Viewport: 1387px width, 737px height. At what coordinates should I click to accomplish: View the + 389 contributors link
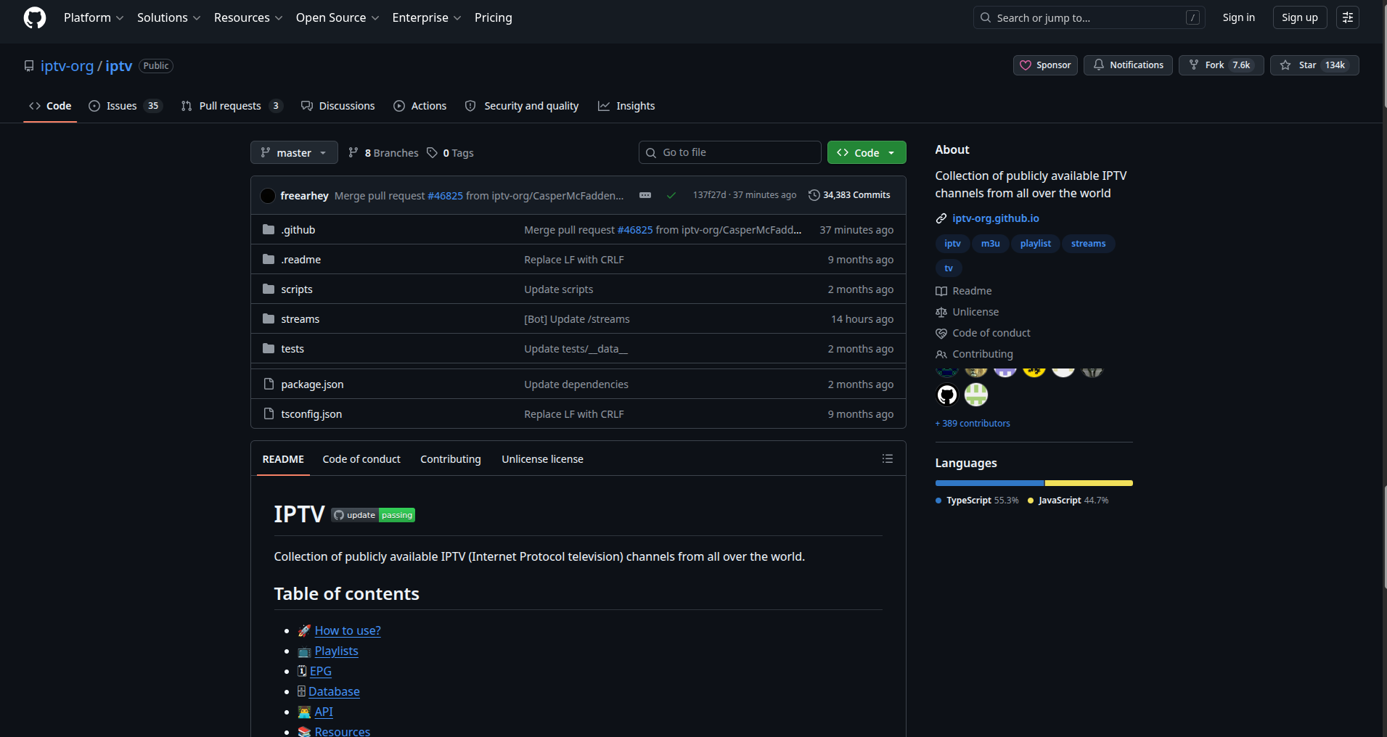click(973, 424)
